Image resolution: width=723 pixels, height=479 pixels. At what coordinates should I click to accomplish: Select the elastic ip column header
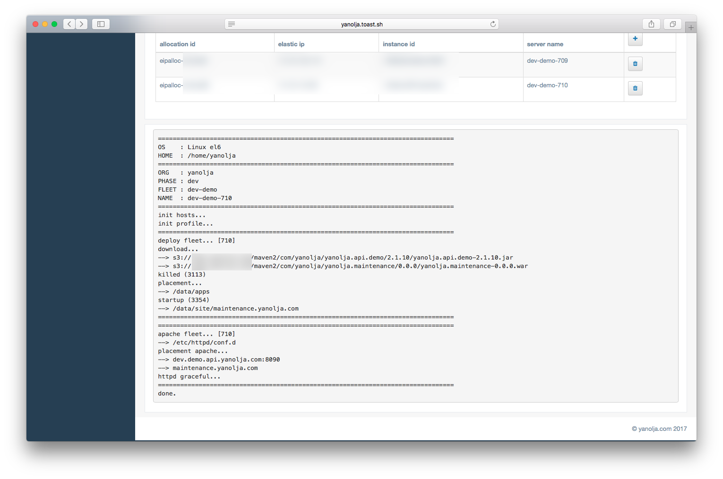click(291, 44)
